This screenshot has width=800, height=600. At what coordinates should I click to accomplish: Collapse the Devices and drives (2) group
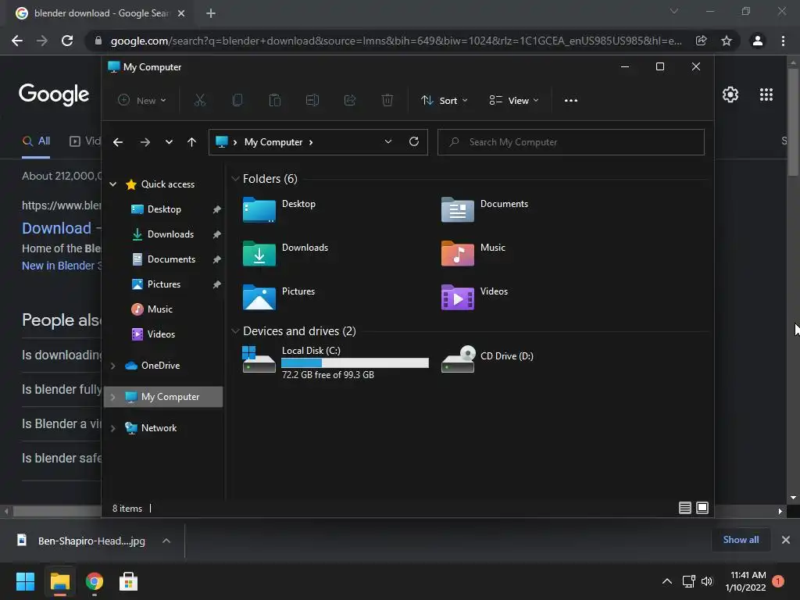tap(235, 331)
